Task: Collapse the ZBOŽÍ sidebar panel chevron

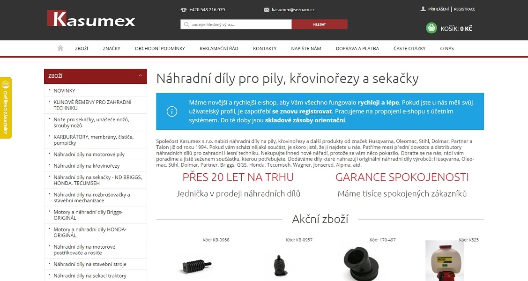Action: 141,76
